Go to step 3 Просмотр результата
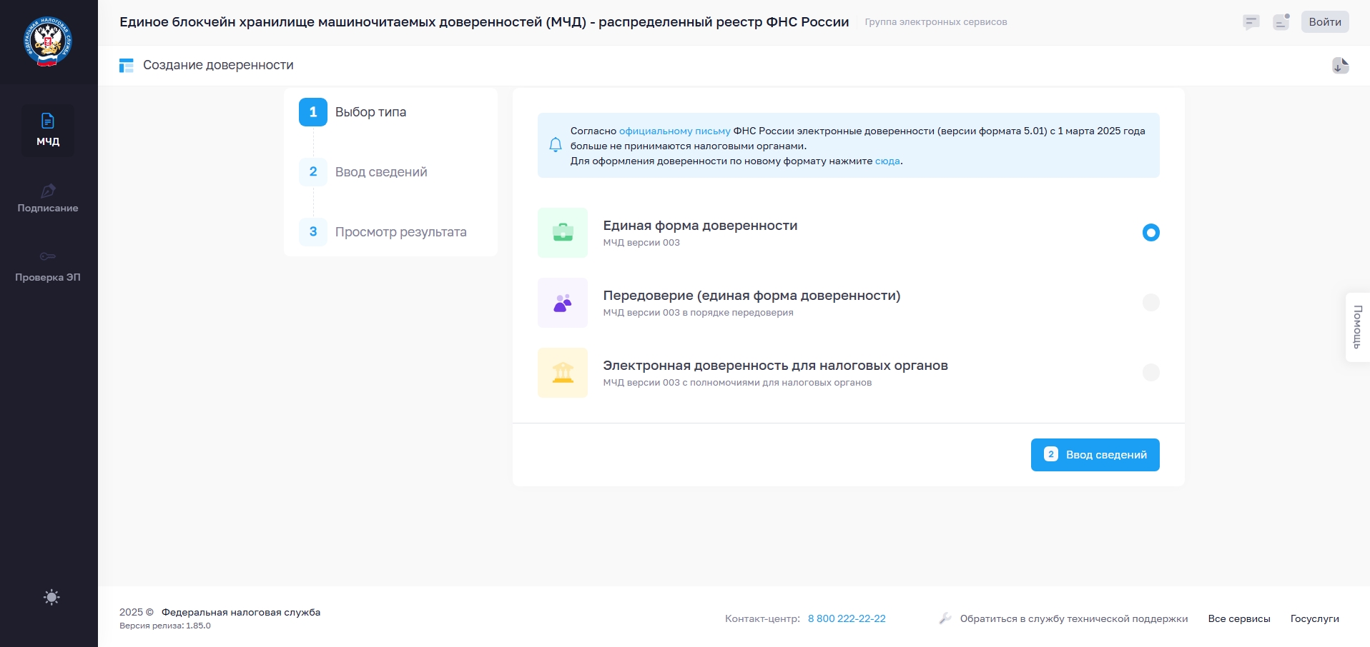Screen dimensions: 1370x647 click(x=400, y=232)
